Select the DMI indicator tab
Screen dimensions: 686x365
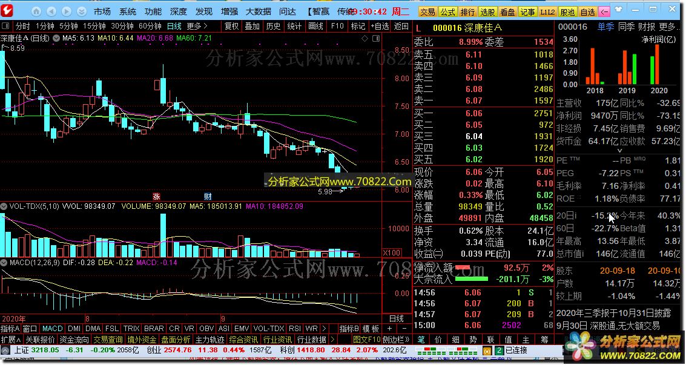[x=74, y=328]
